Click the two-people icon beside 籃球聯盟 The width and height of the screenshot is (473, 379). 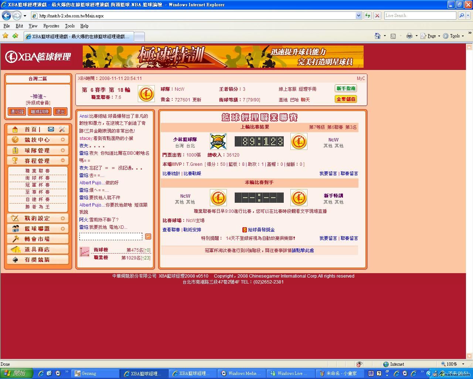pyautogui.click(x=15, y=228)
